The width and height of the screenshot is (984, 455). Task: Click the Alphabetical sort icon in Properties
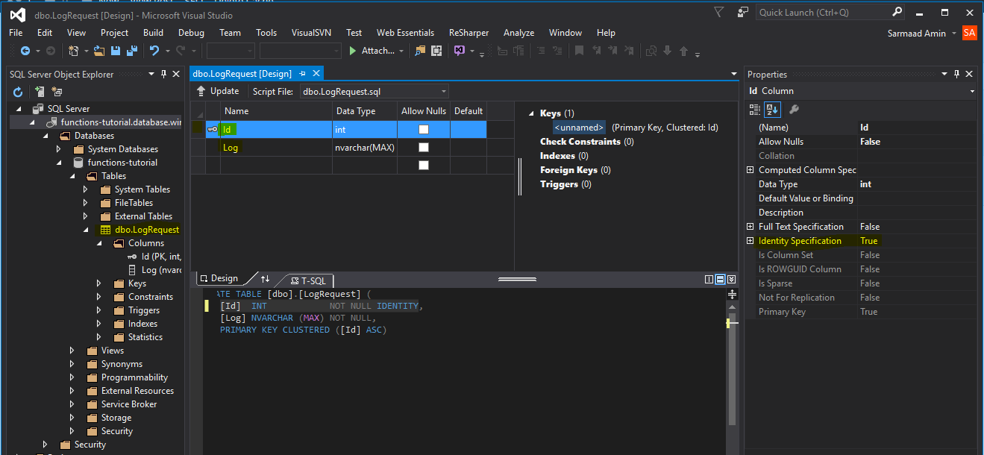pyautogui.click(x=772, y=109)
